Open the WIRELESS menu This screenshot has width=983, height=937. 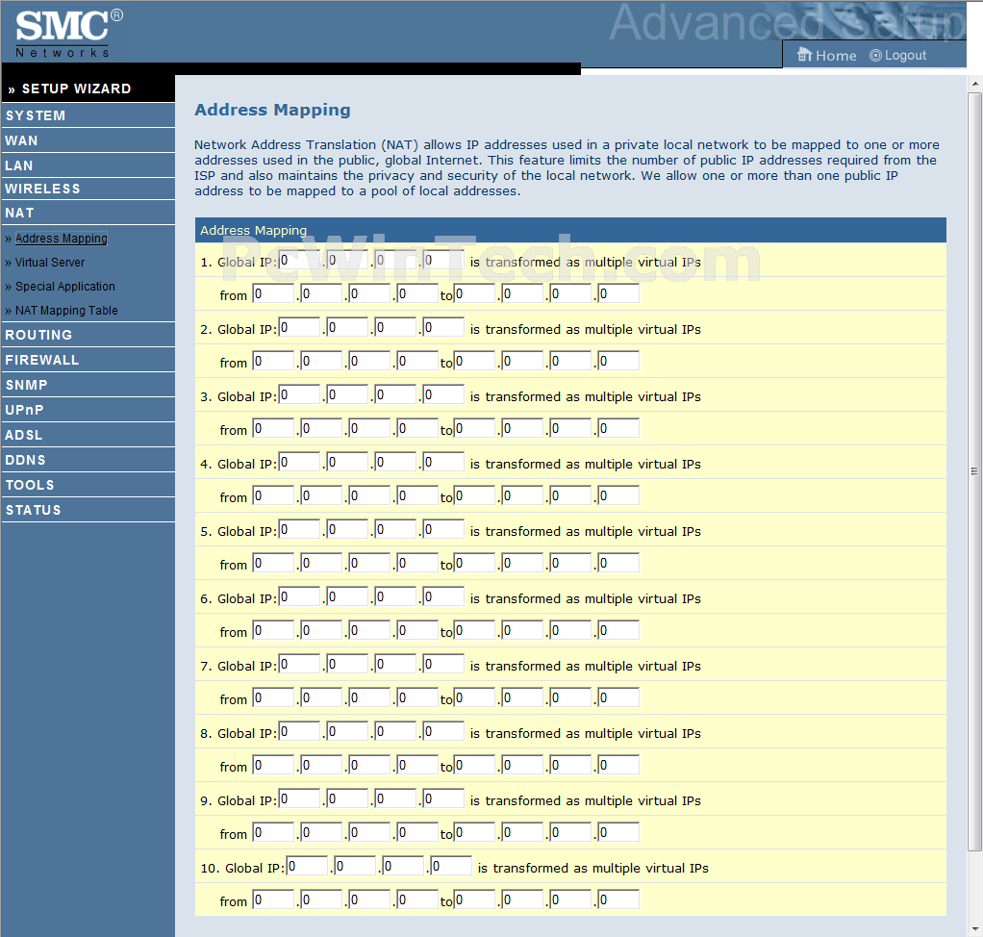[88, 189]
